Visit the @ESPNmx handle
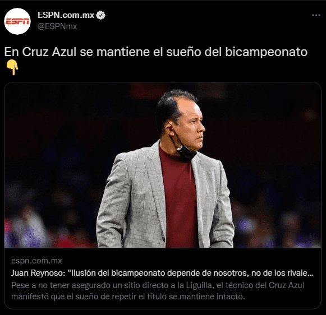326x315 pixels. [57, 26]
